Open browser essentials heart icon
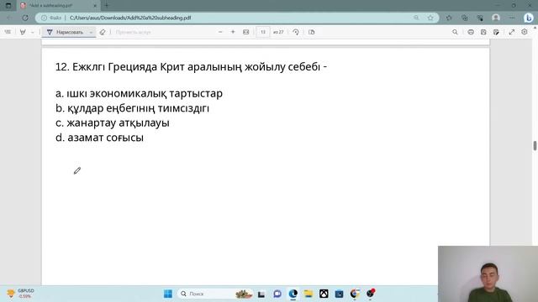This screenshot has width=538, height=302. [480, 18]
